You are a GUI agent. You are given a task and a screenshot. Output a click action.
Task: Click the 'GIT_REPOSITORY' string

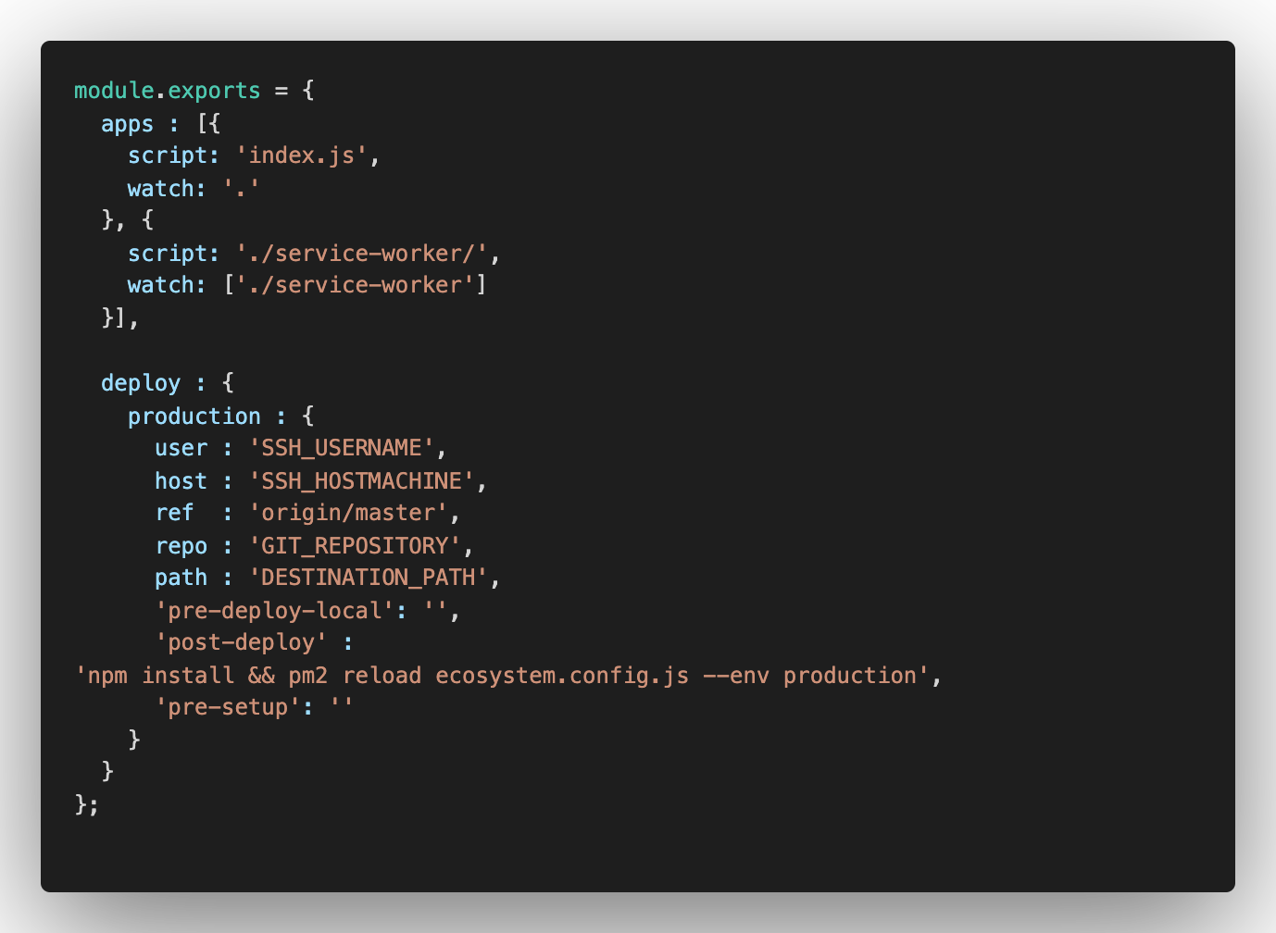356,546
